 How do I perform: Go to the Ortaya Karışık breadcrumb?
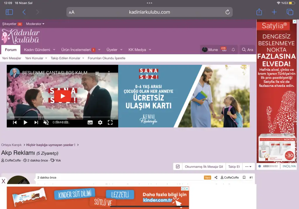point(11,145)
